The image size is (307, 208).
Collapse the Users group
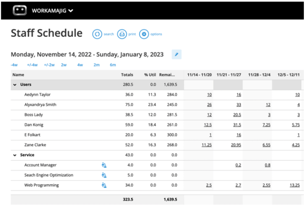(15, 84)
